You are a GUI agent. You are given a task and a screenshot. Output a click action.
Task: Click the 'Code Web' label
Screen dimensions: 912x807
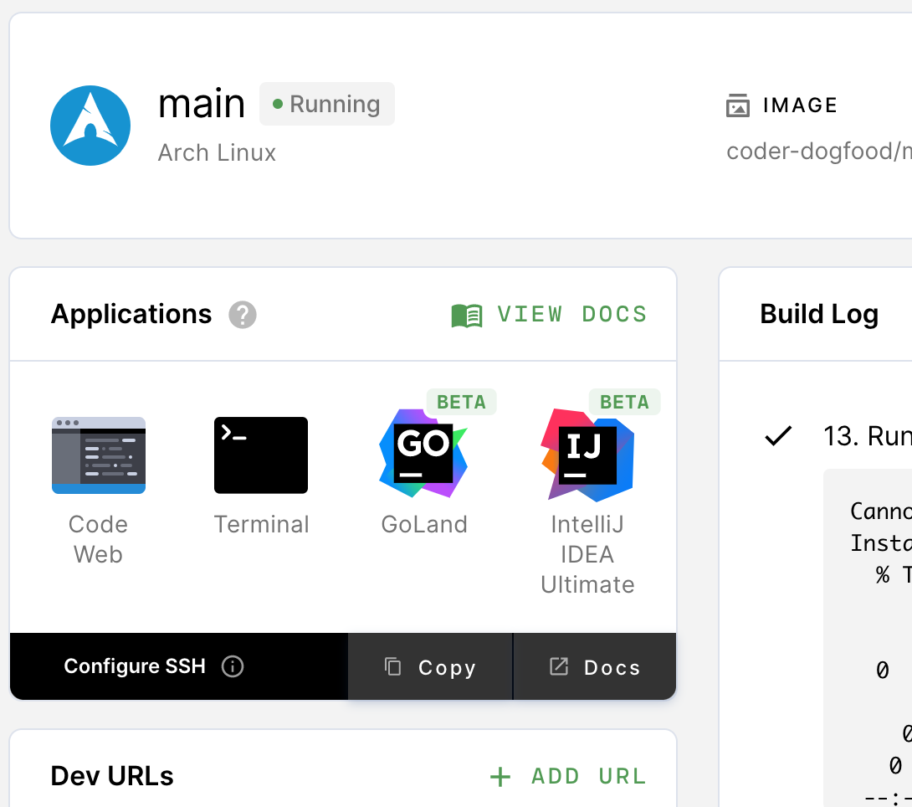(98, 539)
